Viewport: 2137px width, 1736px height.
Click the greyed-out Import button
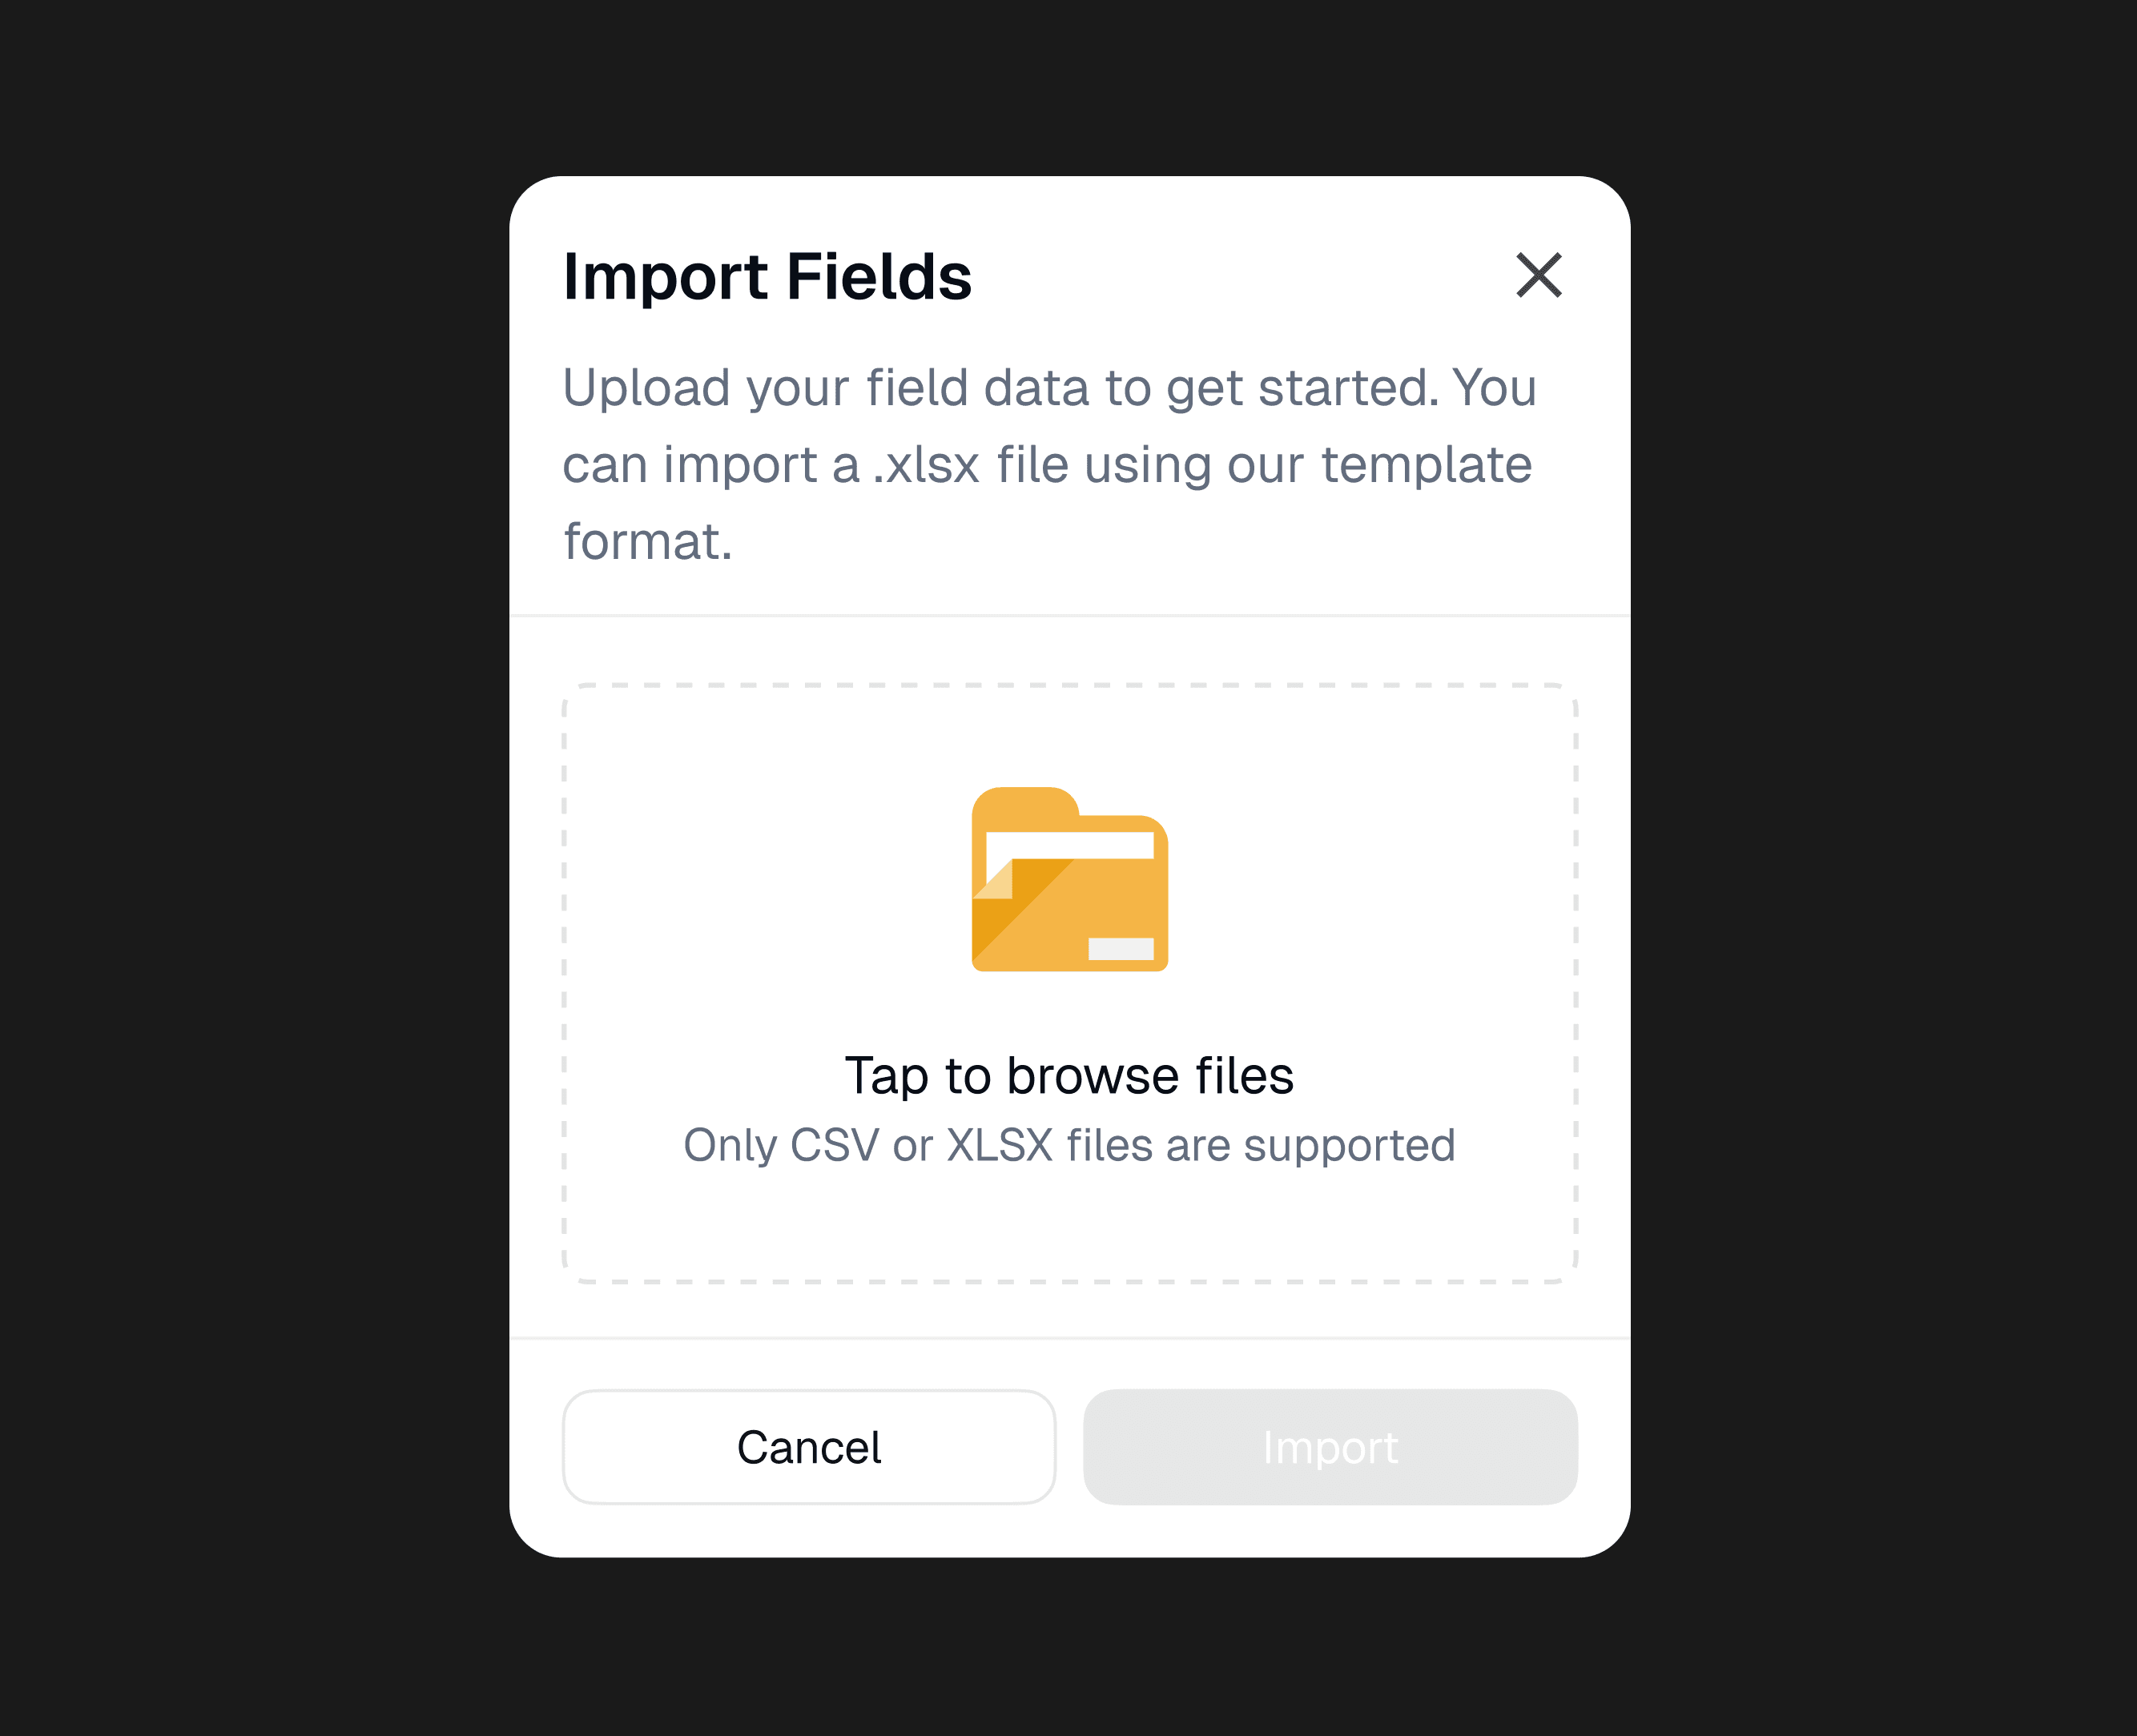(1330, 1446)
